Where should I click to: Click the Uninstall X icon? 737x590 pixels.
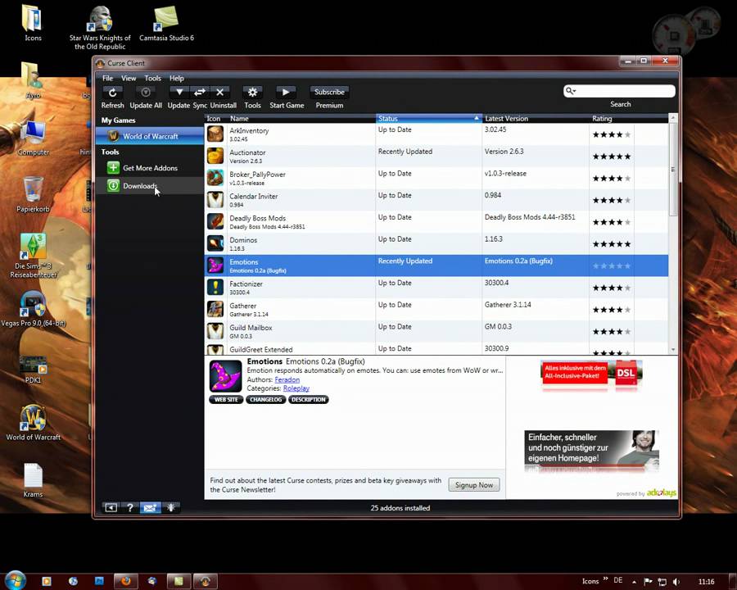[x=220, y=93]
